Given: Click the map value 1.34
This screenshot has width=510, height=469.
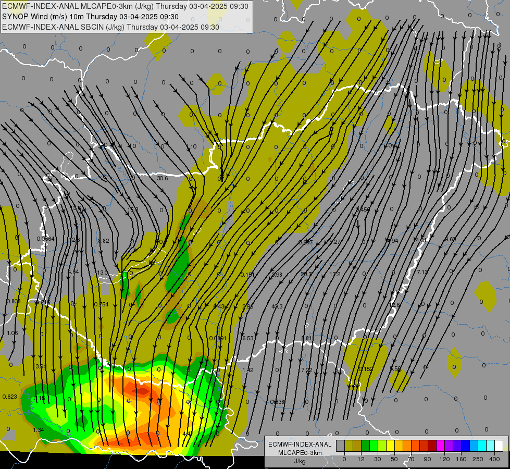Looking at the screenshot, I should tap(39, 430).
